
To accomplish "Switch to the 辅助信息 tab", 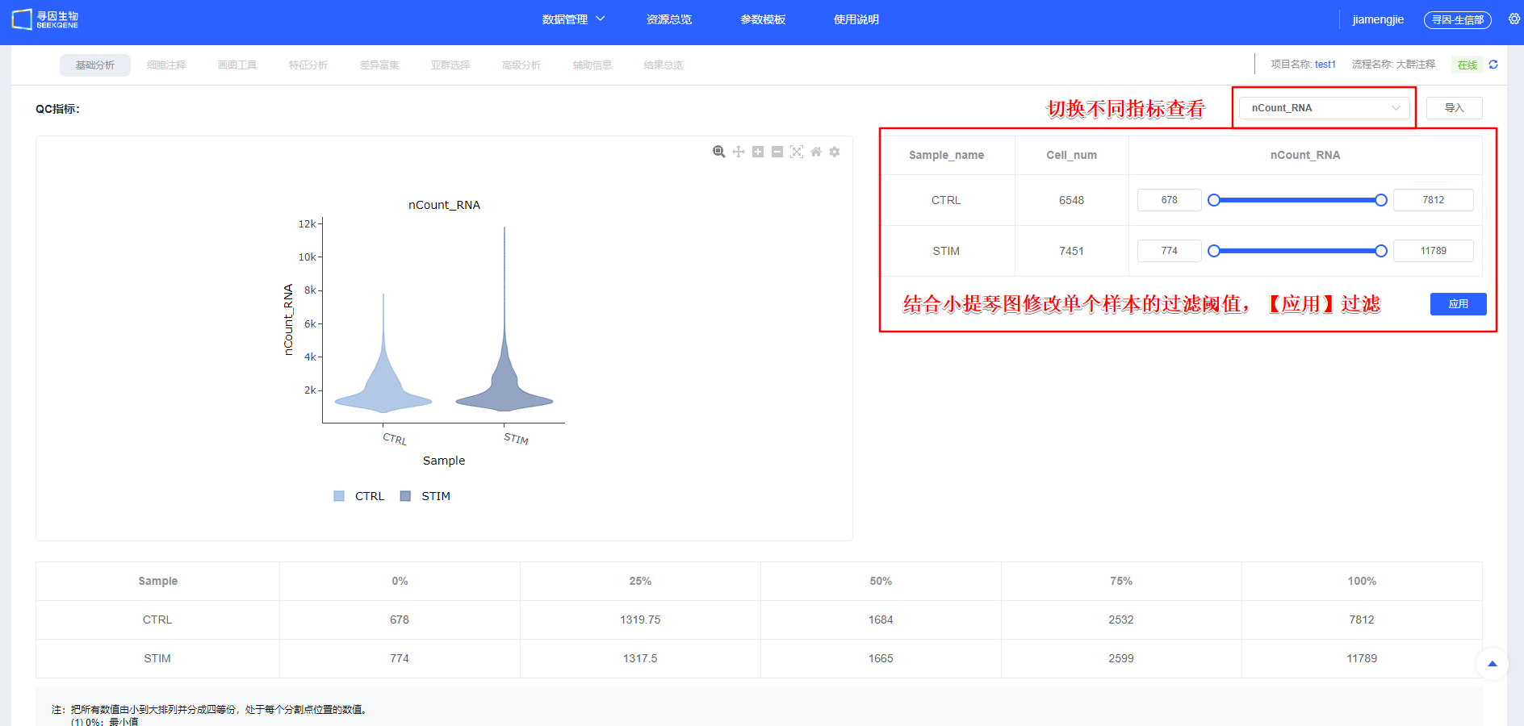I will (x=592, y=65).
